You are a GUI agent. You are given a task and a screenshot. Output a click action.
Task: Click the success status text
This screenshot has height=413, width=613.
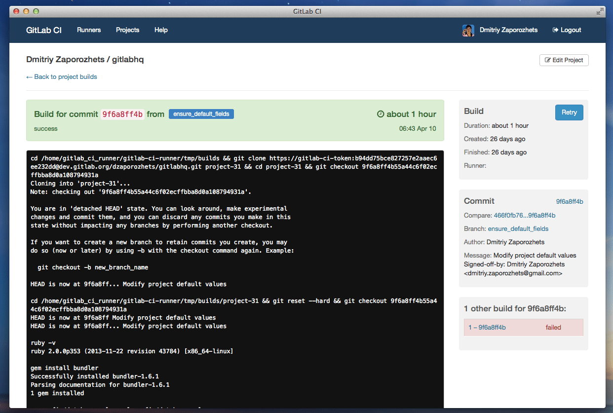[x=46, y=129]
